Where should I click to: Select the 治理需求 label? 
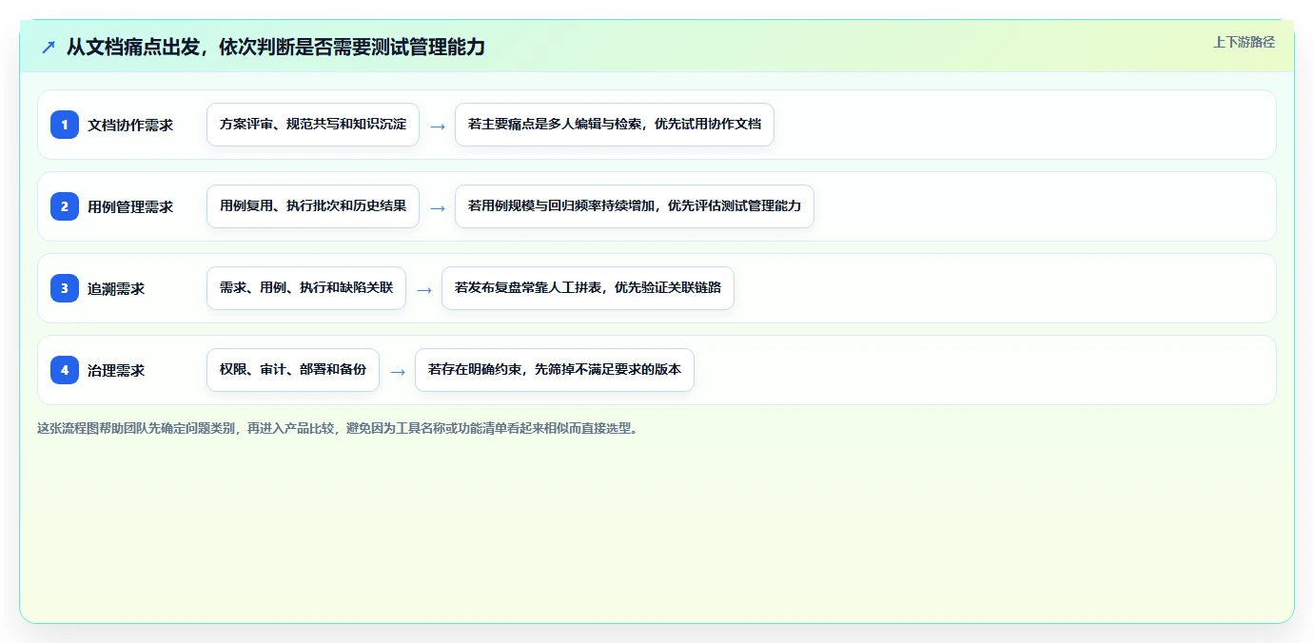[116, 370]
